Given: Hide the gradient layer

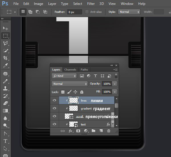Looking at the screenshot, I should pyautogui.click(x=54, y=108).
